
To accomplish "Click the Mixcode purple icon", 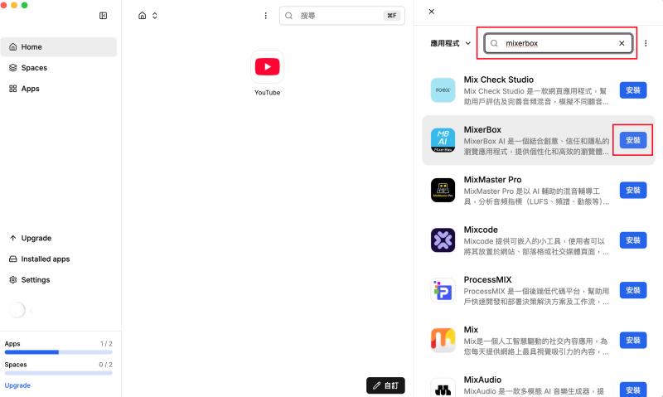I will point(443,240).
